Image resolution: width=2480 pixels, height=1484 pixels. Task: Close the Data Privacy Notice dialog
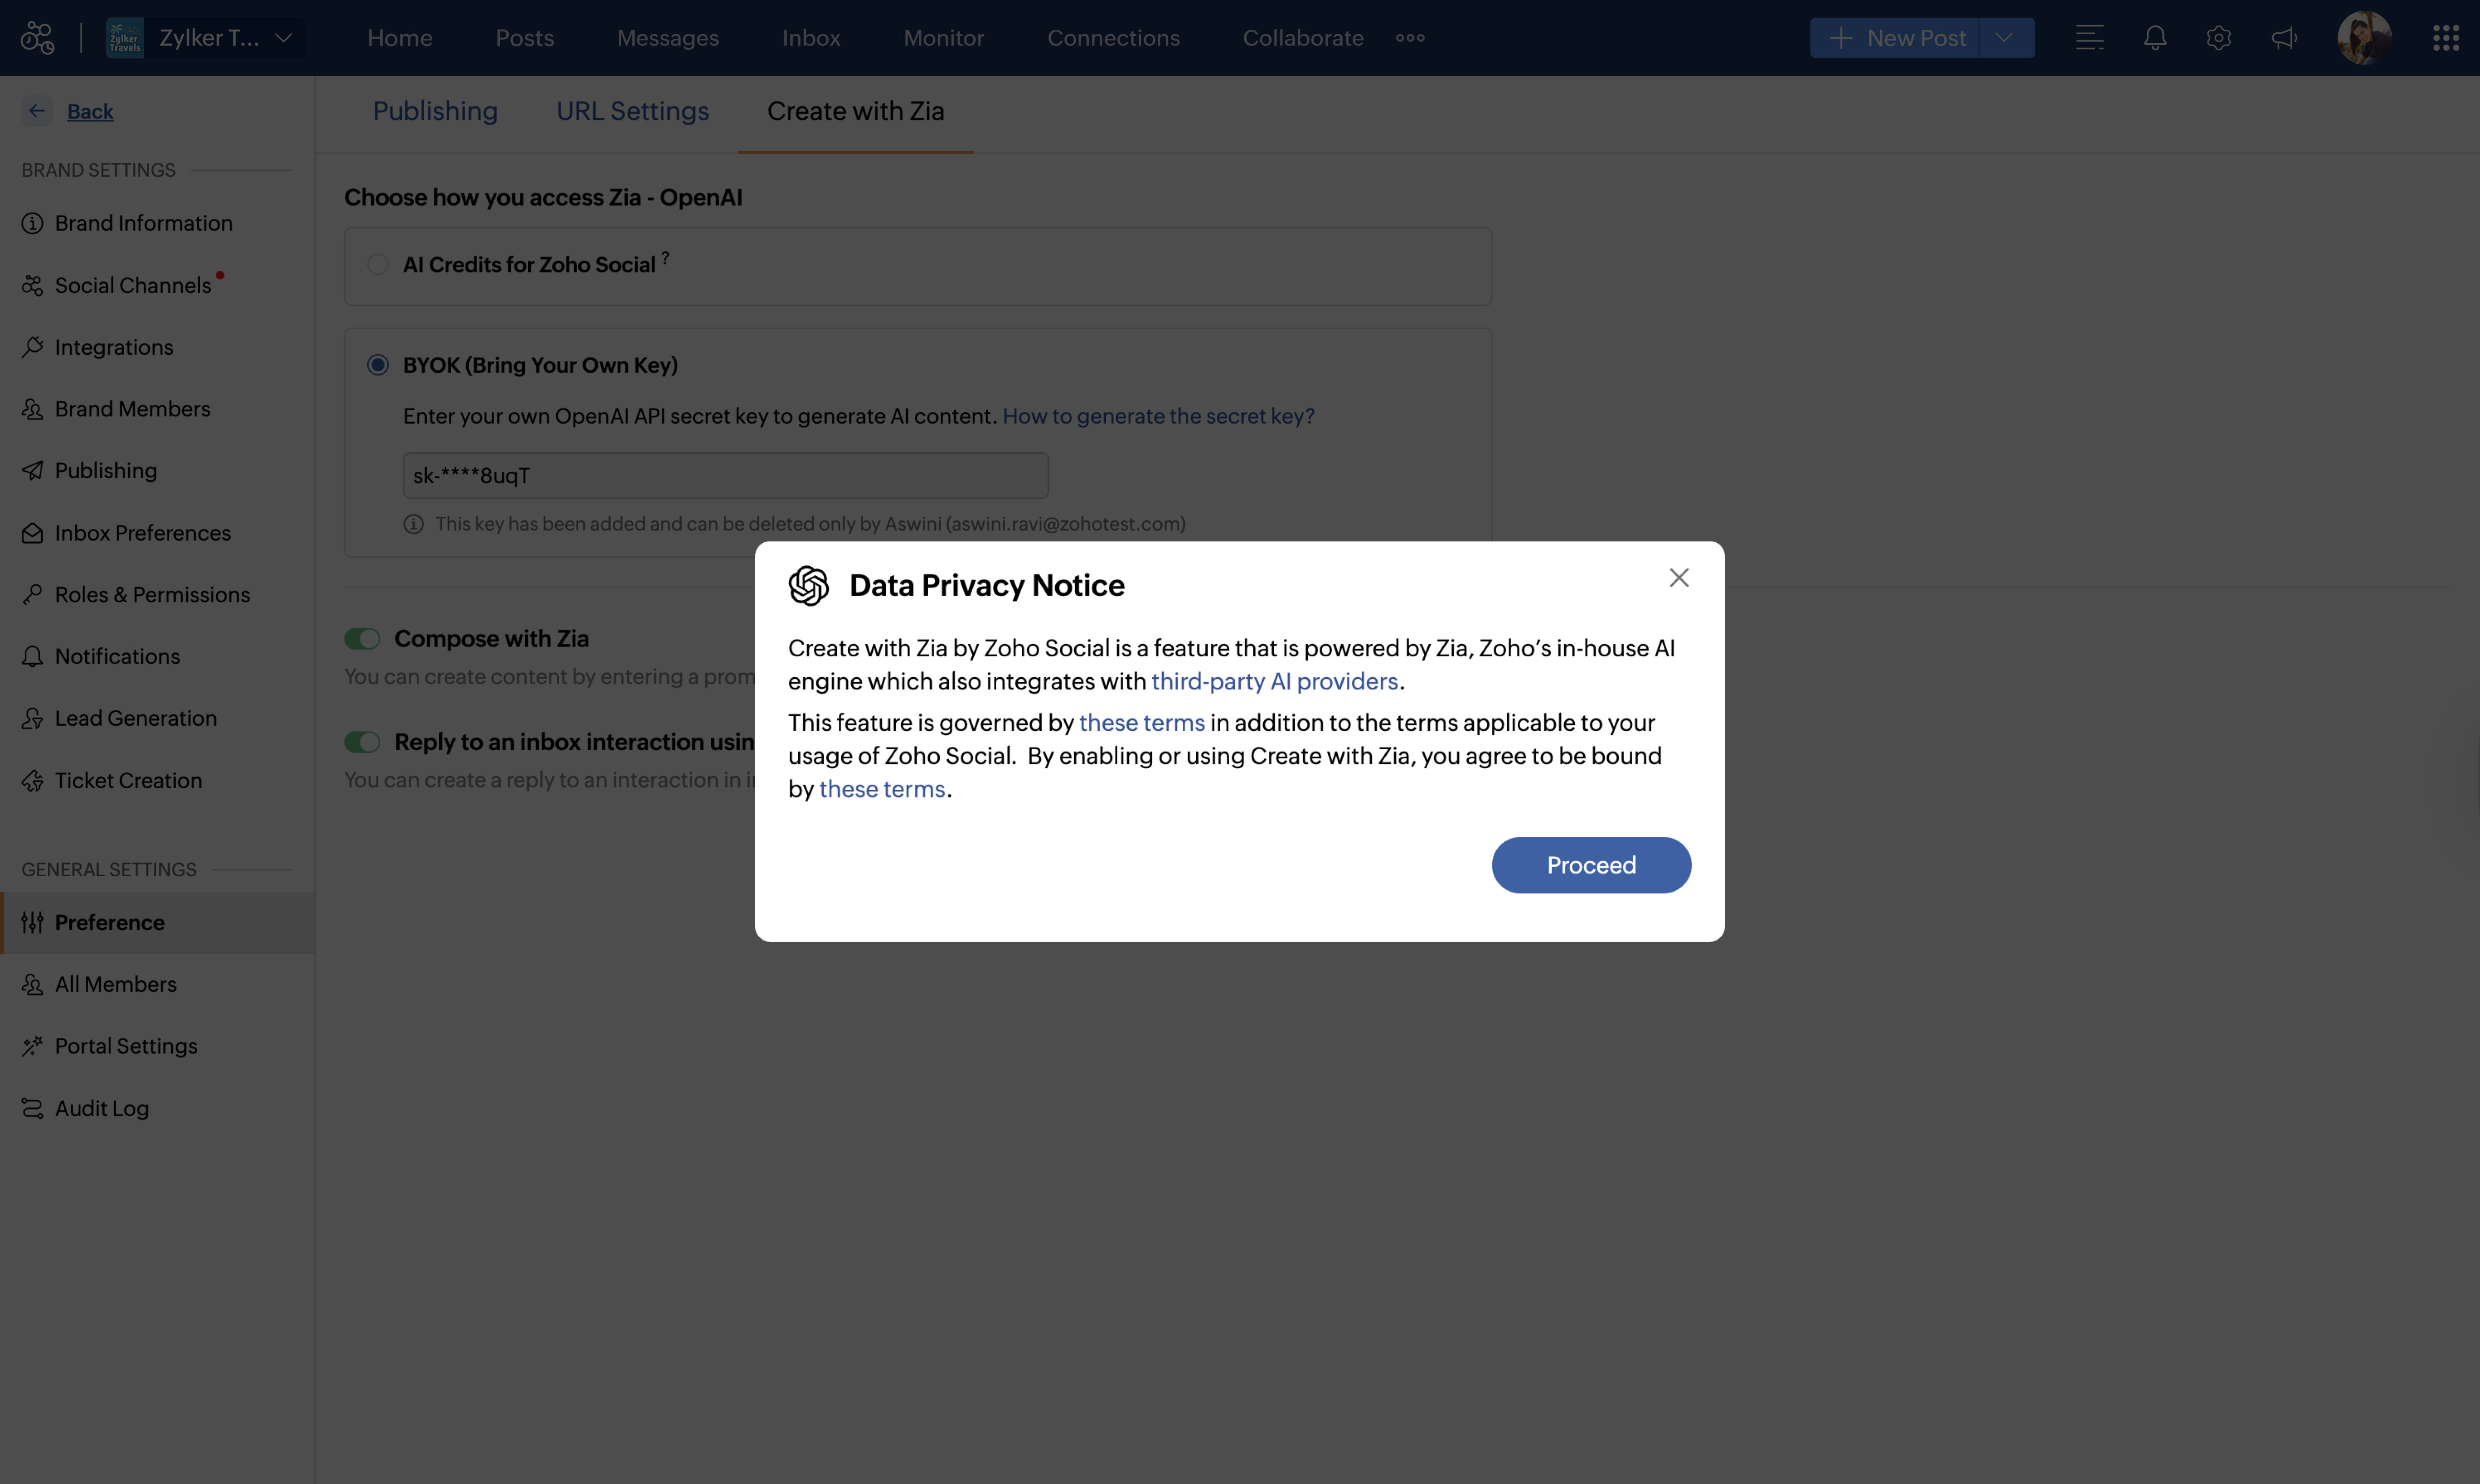(x=1679, y=578)
